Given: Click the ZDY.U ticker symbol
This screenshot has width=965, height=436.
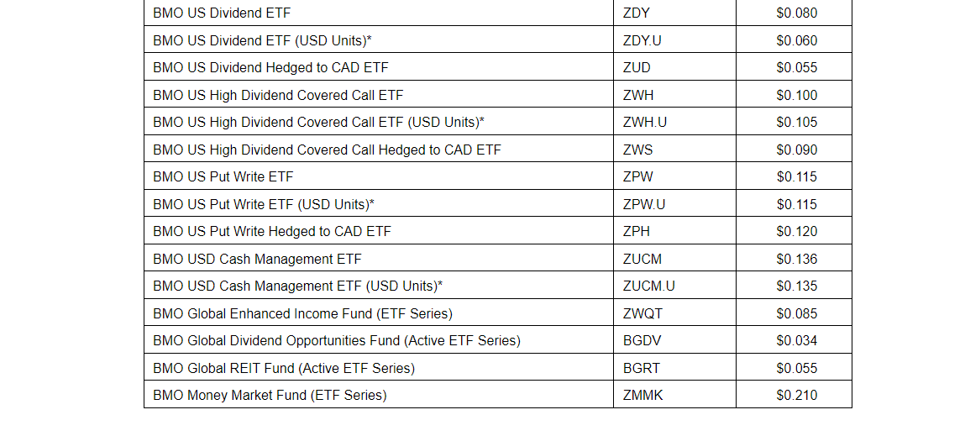Looking at the screenshot, I should pyautogui.click(x=642, y=40).
